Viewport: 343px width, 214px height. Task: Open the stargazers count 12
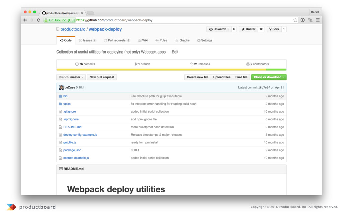(x=261, y=29)
